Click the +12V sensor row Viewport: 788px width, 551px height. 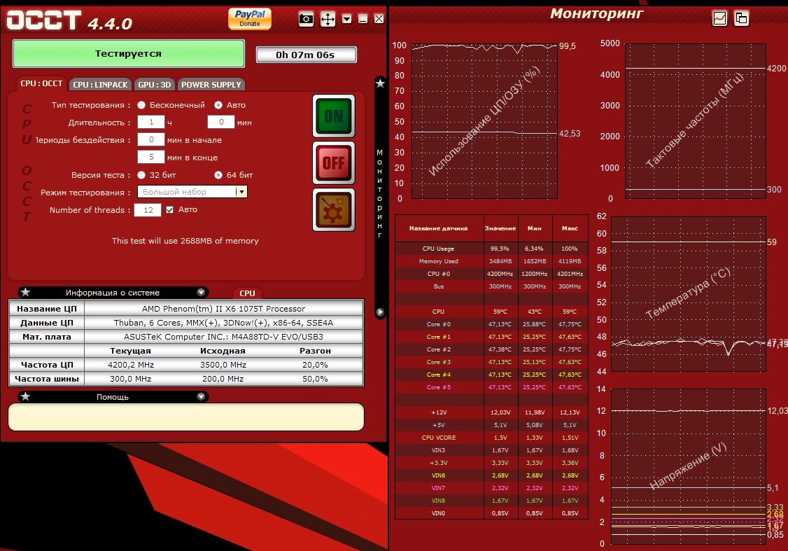click(491, 412)
